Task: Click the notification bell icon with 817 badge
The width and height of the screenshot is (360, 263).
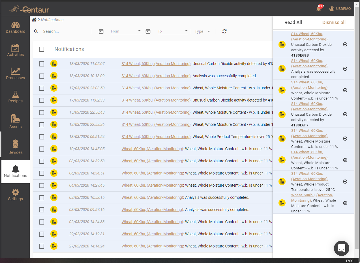Action: [319, 8]
